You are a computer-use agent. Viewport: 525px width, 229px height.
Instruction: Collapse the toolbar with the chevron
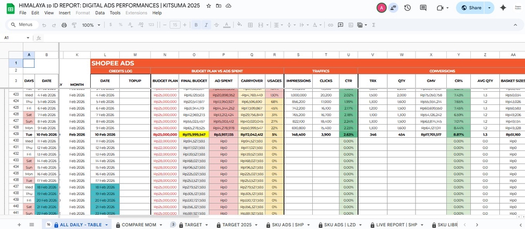coord(515,25)
